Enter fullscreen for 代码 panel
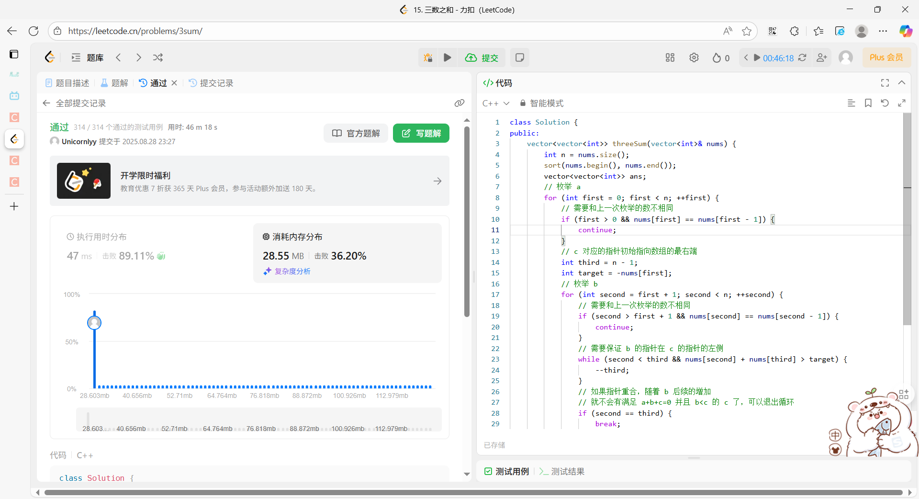 [x=885, y=83]
